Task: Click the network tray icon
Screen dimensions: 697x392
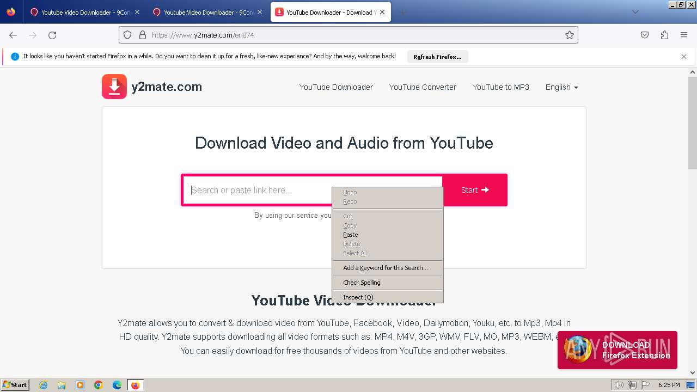Action: coord(632,385)
